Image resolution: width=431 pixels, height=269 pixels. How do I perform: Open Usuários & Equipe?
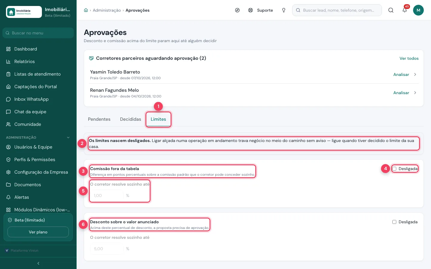pos(38,147)
